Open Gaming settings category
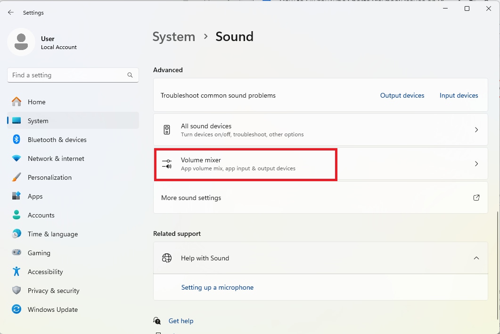 point(73,252)
